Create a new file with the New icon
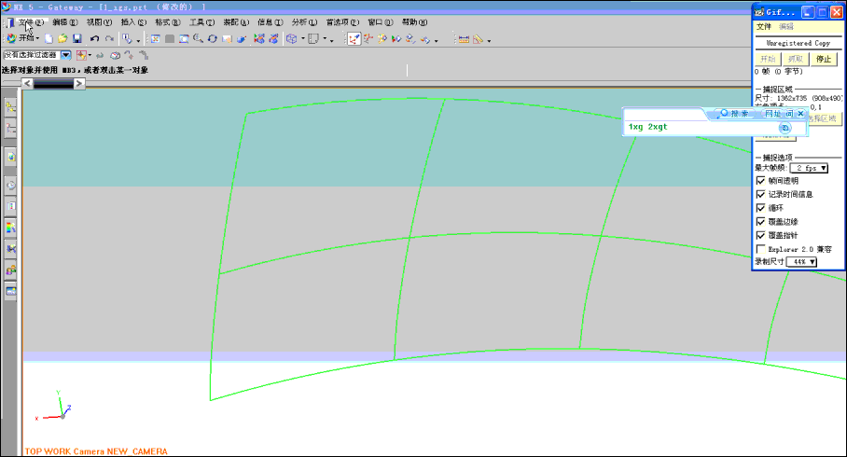This screenshot has width=847, height=457. 49,39
